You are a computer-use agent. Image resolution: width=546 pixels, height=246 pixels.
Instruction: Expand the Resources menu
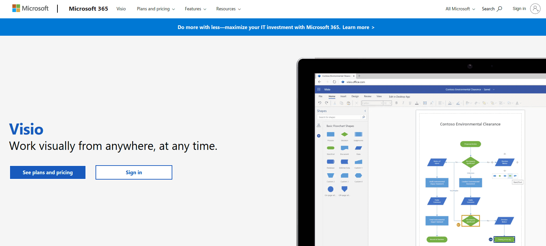coord(228,9)
